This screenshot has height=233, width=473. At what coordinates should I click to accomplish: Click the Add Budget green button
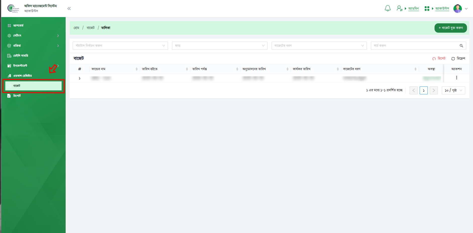click(x=450, y=28)
